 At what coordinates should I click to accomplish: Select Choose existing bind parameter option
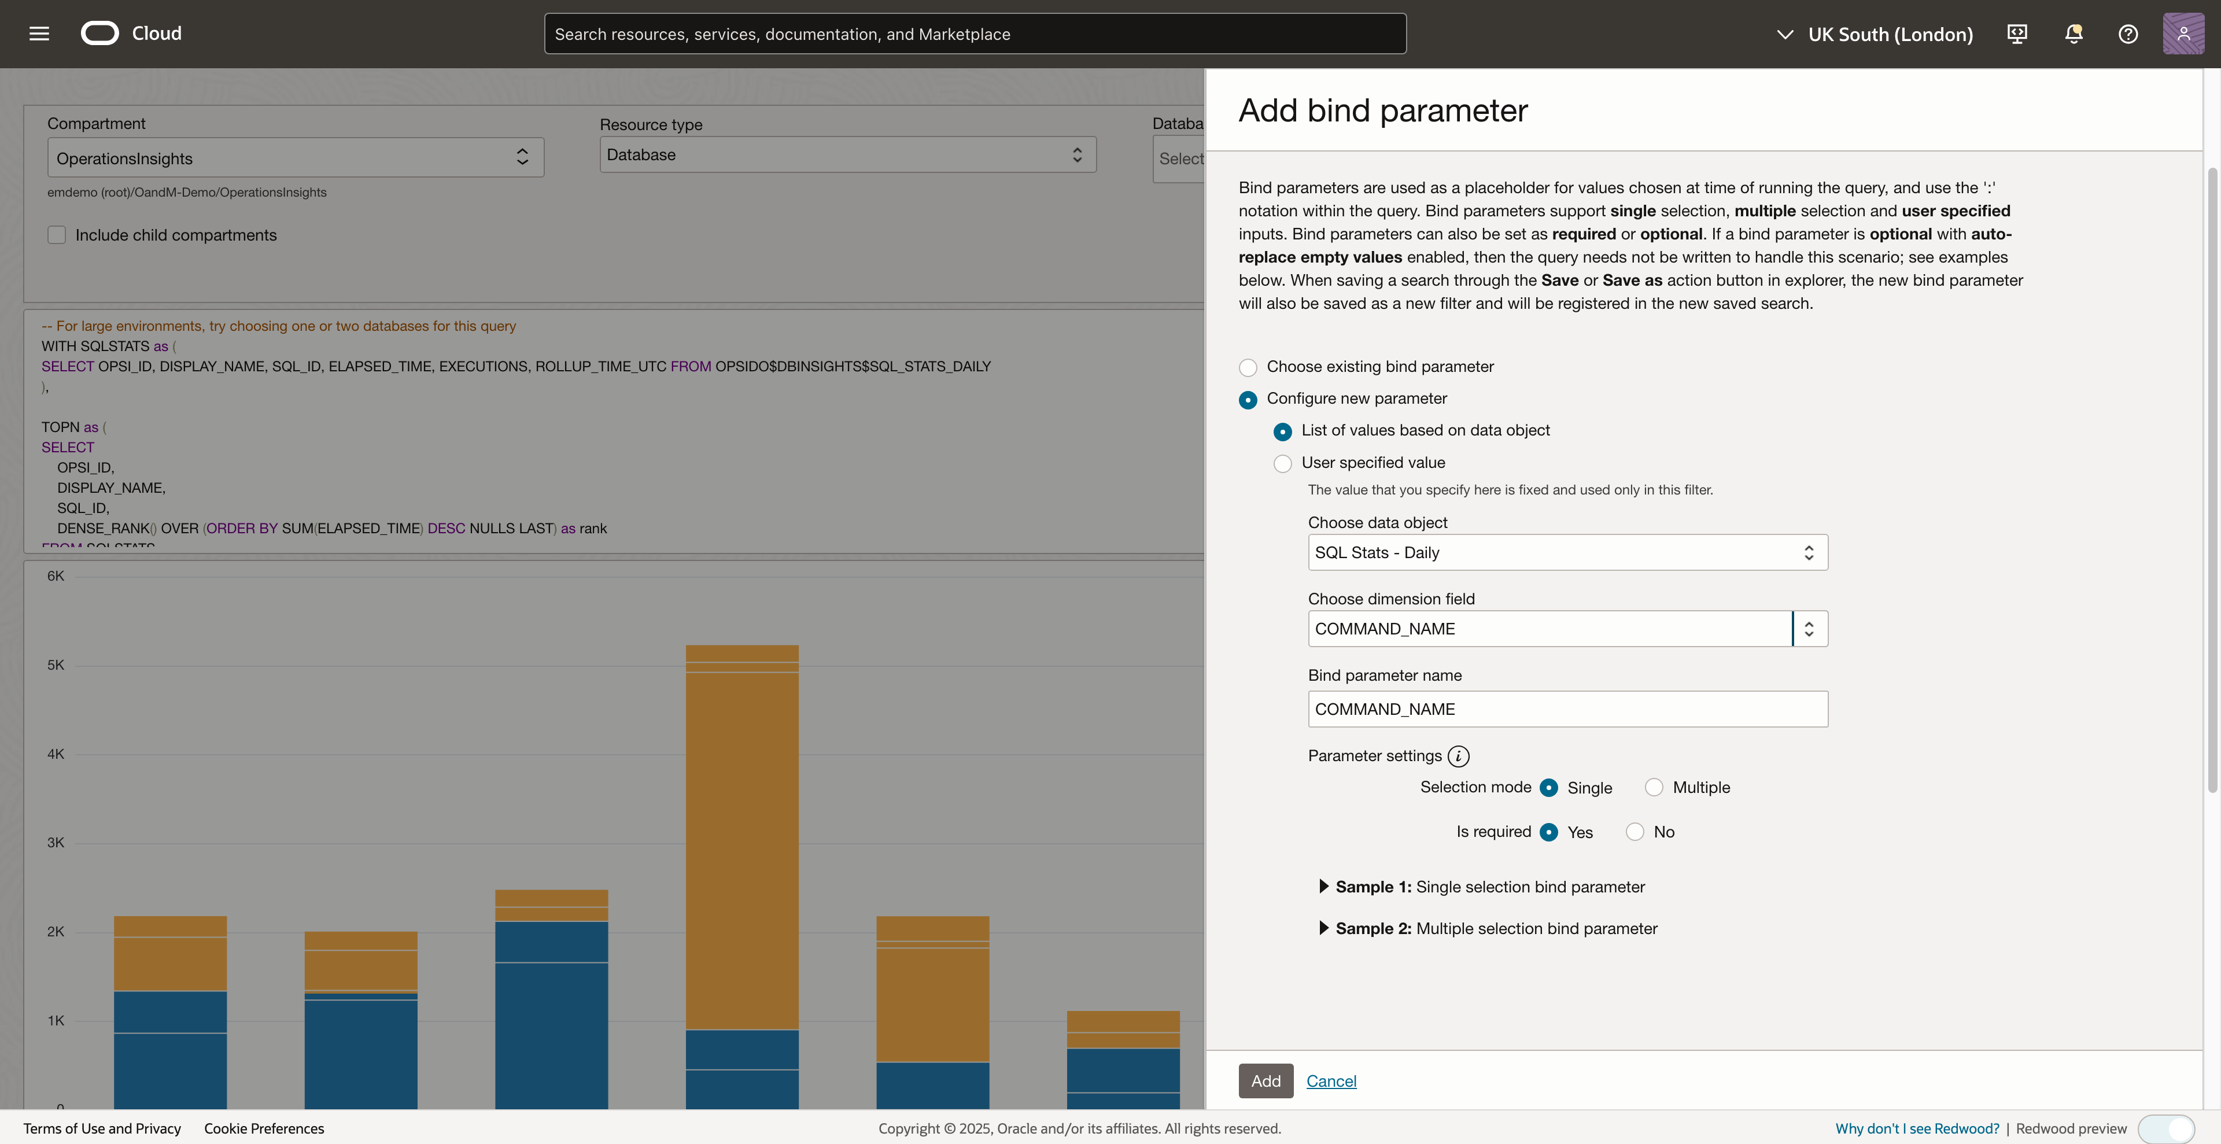tap(1248, 368)
